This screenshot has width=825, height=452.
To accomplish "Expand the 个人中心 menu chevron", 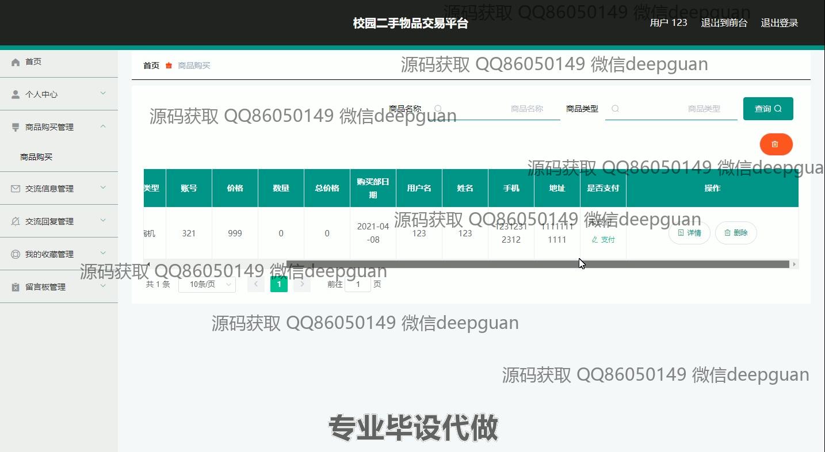I will pos(103,93).
